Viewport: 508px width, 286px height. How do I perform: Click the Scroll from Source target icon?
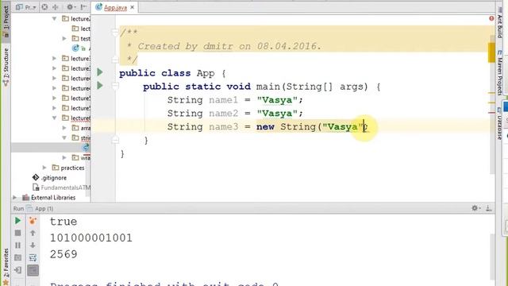point(44,7)
